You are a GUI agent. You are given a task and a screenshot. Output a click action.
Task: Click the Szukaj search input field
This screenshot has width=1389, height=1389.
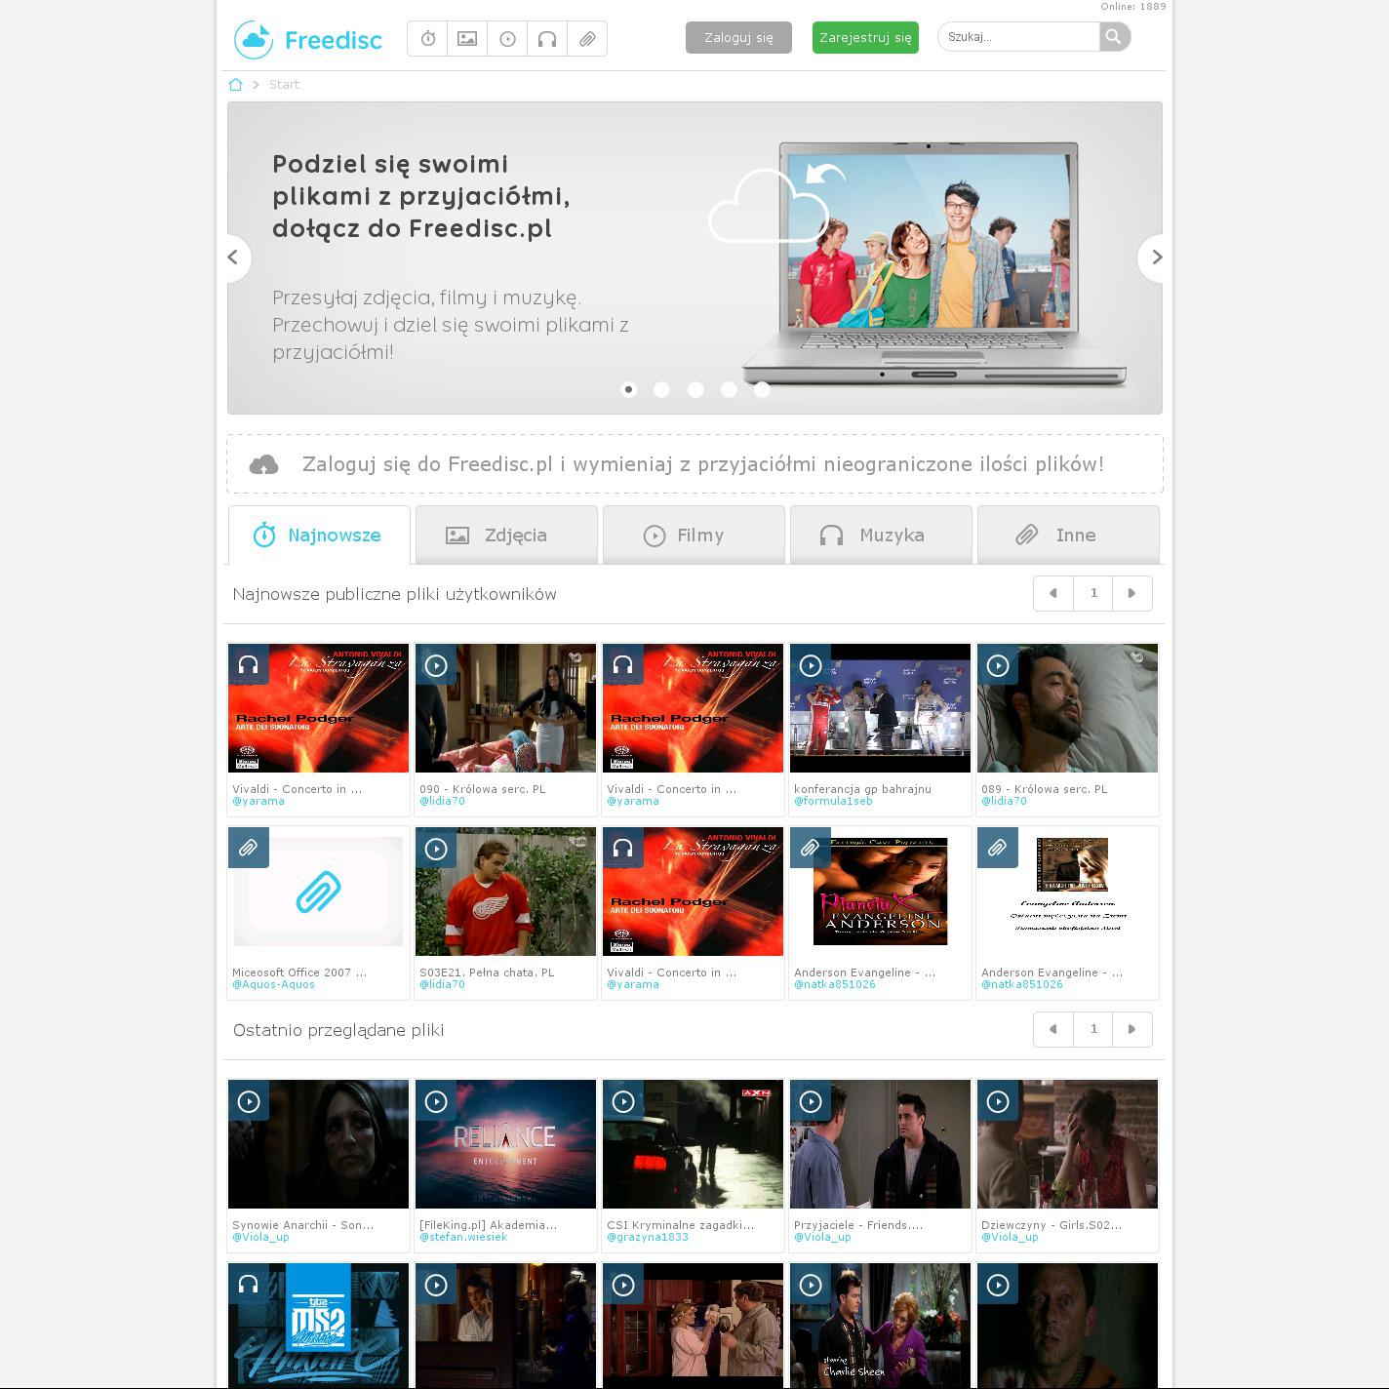1018,37
